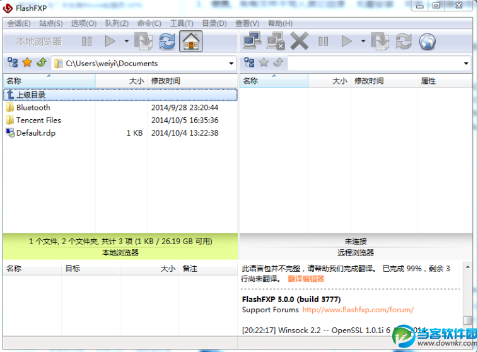Open the 会话(E) menu

pyautogui.click(x=19, y=23)
